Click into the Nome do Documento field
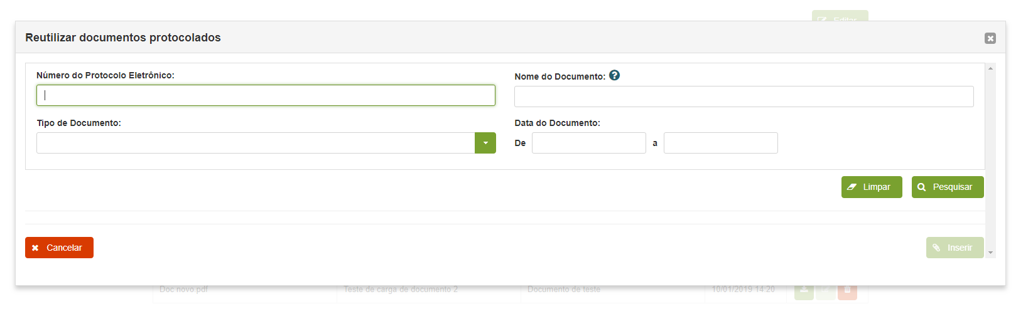The height and width of the screenshot is (309, 1033). point(744,97)
